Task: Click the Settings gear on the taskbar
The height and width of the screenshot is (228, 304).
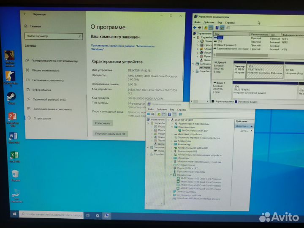Action: click(x=98, y=216)
